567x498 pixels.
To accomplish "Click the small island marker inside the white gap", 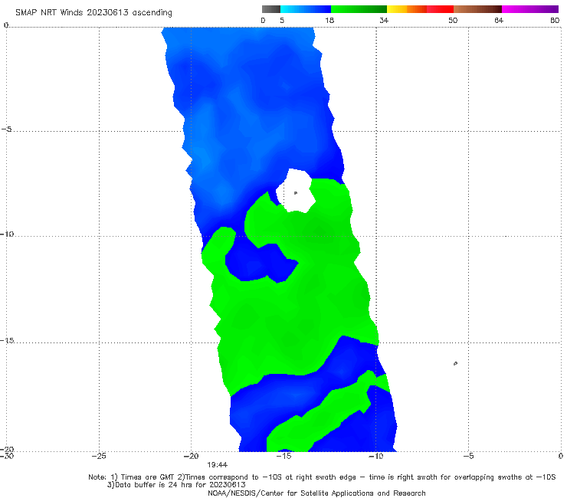I will (296, 193).
